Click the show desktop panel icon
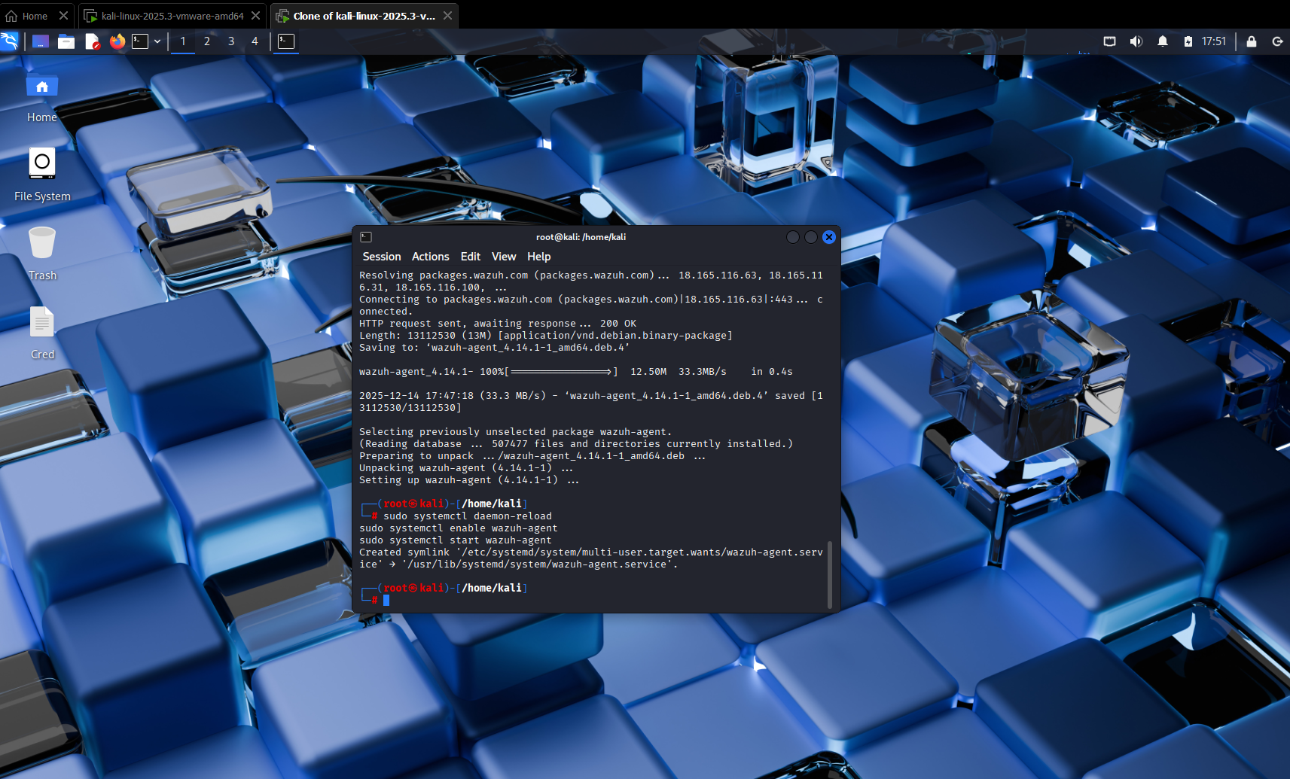Screen dimensions: 1290x779 tap(41, 41)
